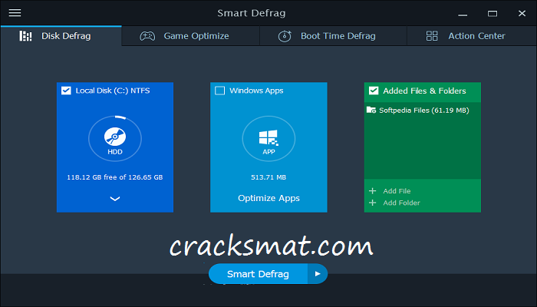Click the Optimize Apps link
The width and height of the screenshot is (537, 307).
point(268,198)
